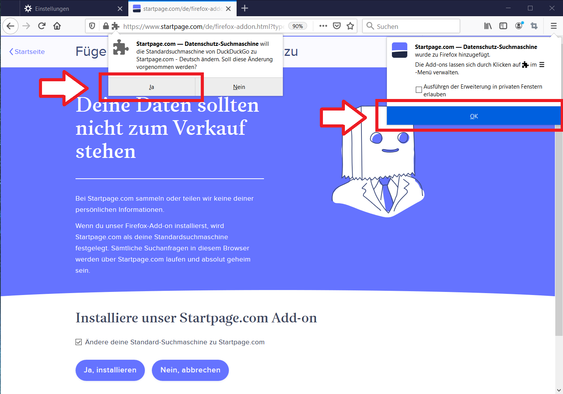Minimize the Firefox window
The image size is (563, 394).
(x=508, y=8)
